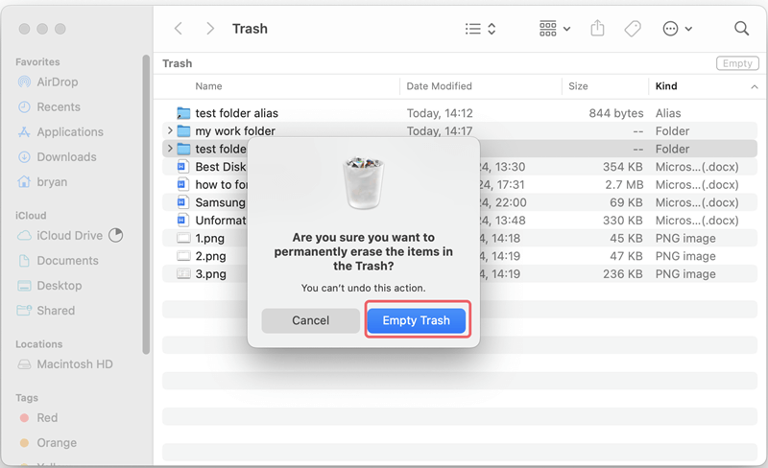This screenshot has width=768, height=468.
Task: Click the 1.png thumbnail icon
Action: tap(183, 239)
